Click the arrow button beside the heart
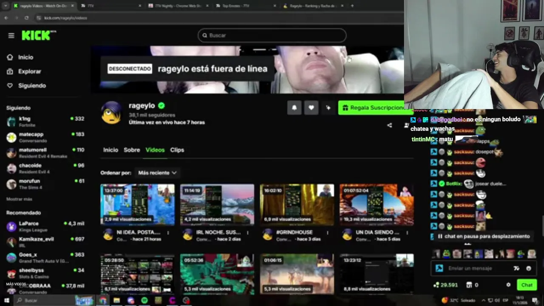Screen dimensions: 544x306 coord(328,108)
